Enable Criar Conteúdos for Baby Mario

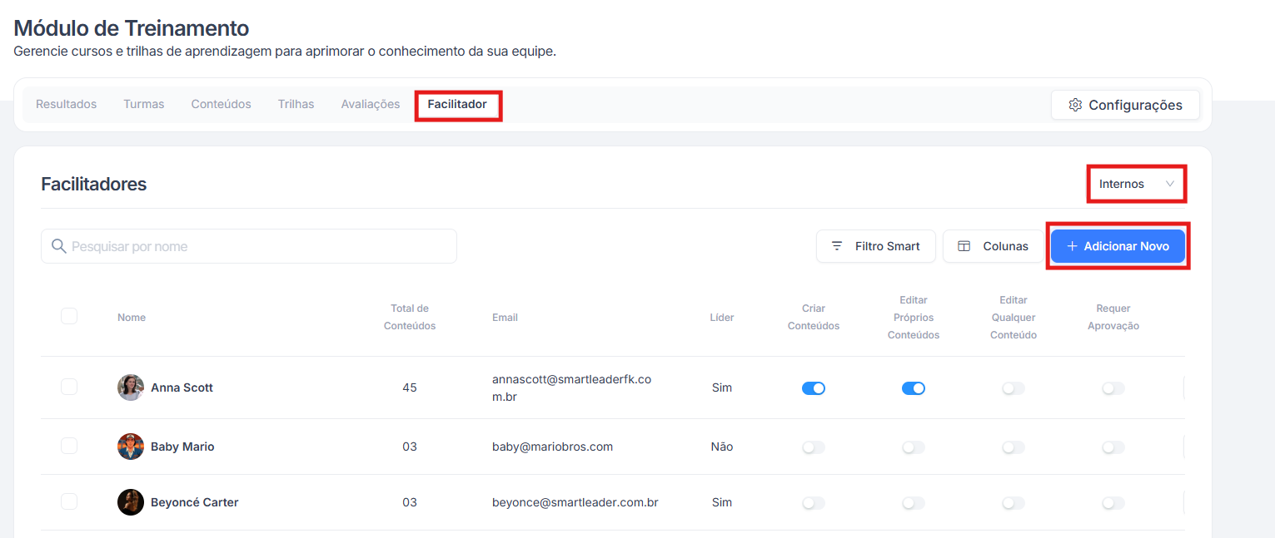814,447
